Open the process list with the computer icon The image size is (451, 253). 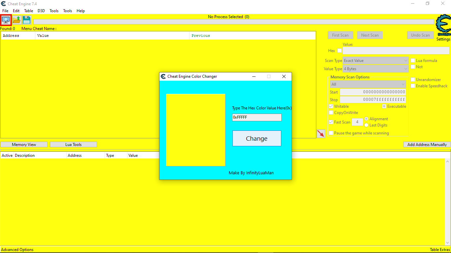pyautogui.click(x=6, y=20)
